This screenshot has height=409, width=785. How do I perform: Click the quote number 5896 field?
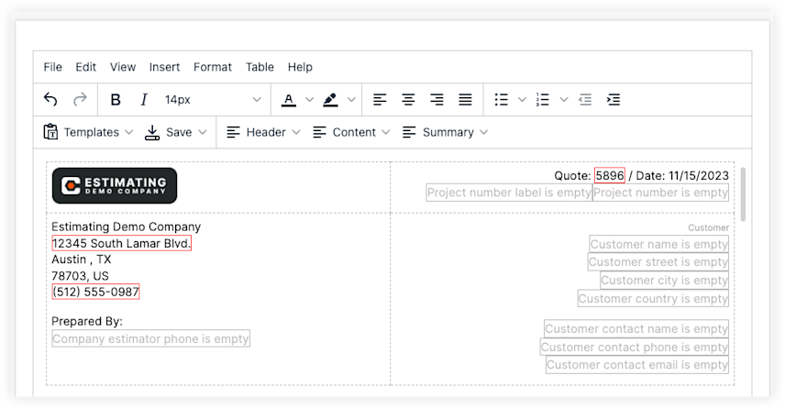click(609, 176)
